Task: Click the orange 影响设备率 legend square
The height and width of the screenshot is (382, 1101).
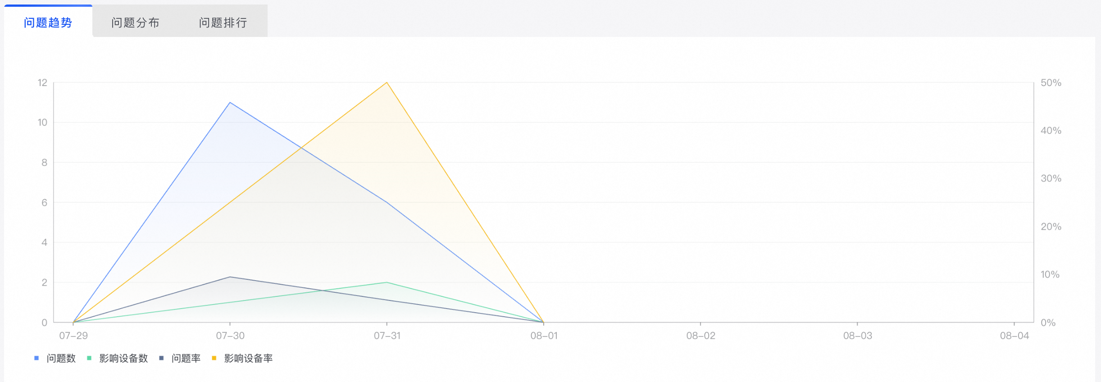Action: coord(214,358)
